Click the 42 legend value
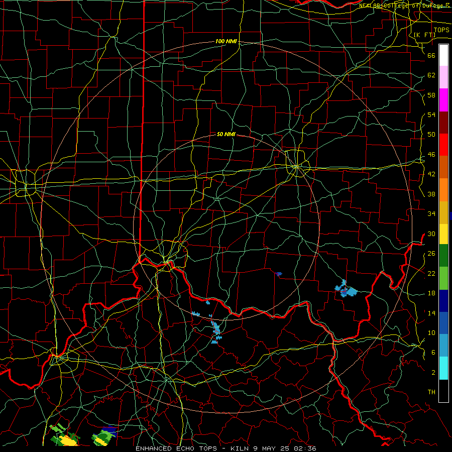Screen dimensions: 452x452 (x=431, y=174)
